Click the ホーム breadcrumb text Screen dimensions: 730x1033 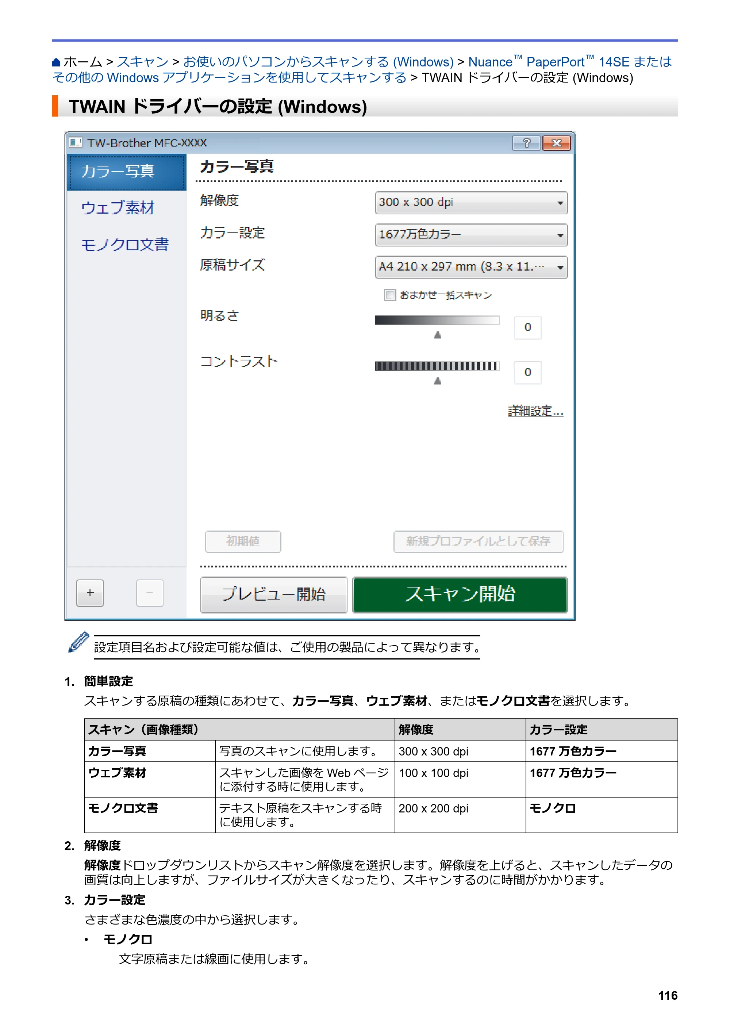pos(83,62)
